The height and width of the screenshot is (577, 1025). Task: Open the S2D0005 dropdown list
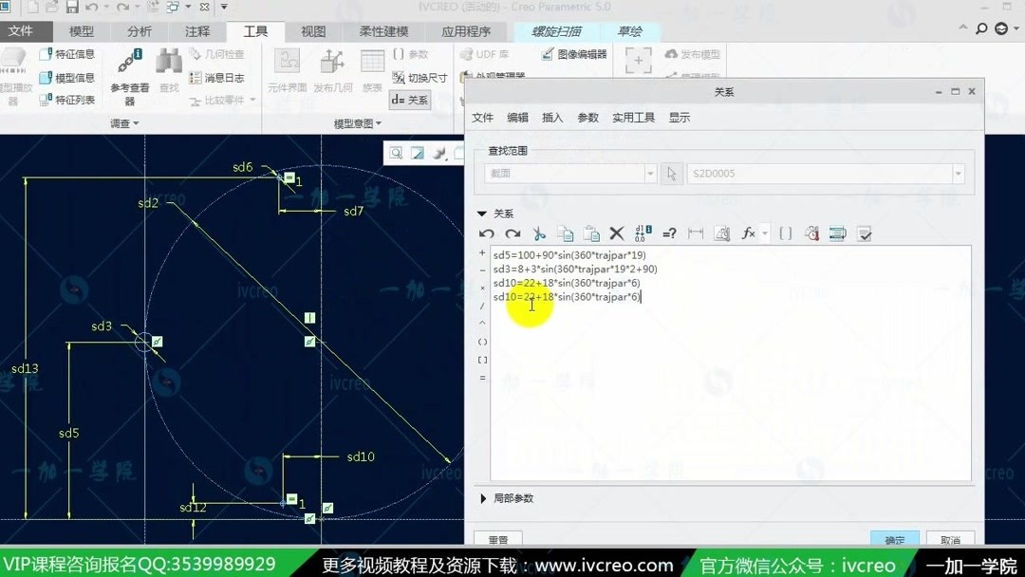[x=959, y=174]
